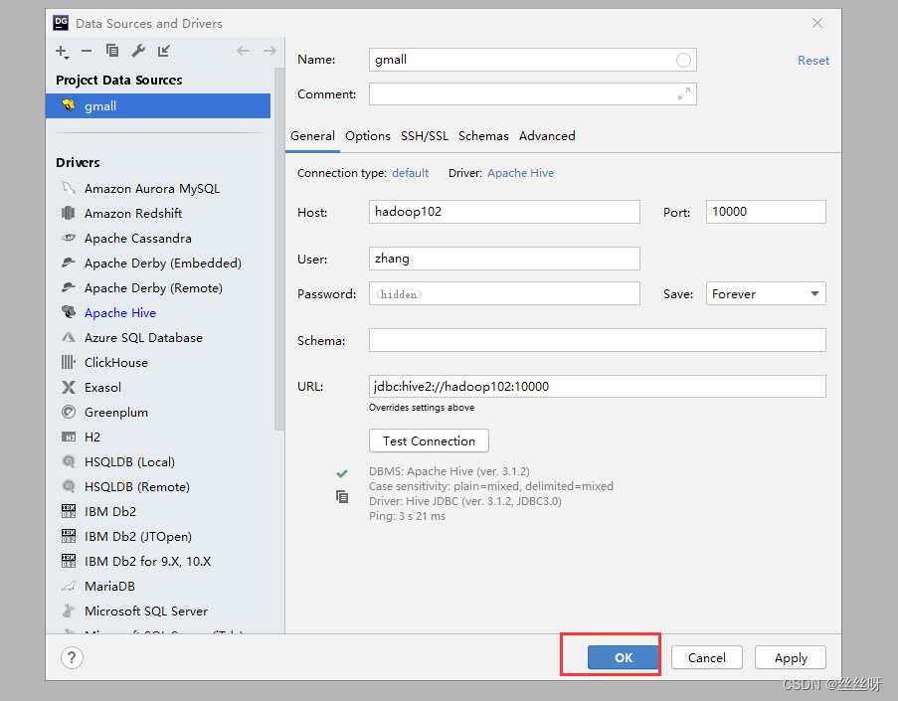Open the SSH/SSL tab

pos(425,136)
